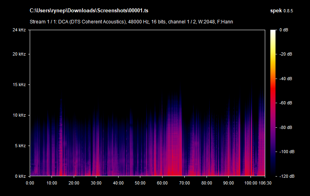This screenshot has height=196, width=310.
Task: Click the 20 kHz frequency axis label
Action: pyautogui.click(x=19, y=54)
